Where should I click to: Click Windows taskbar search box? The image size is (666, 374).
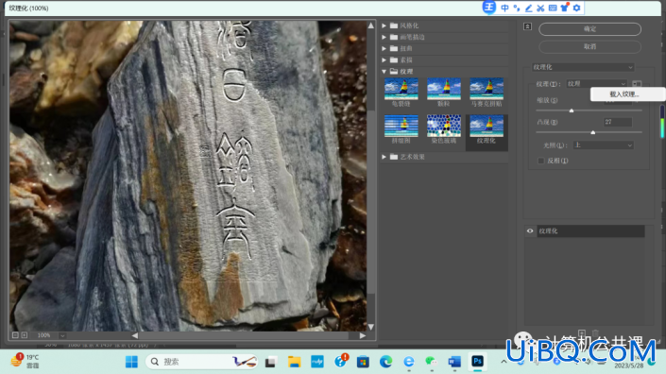coord(202,362)
